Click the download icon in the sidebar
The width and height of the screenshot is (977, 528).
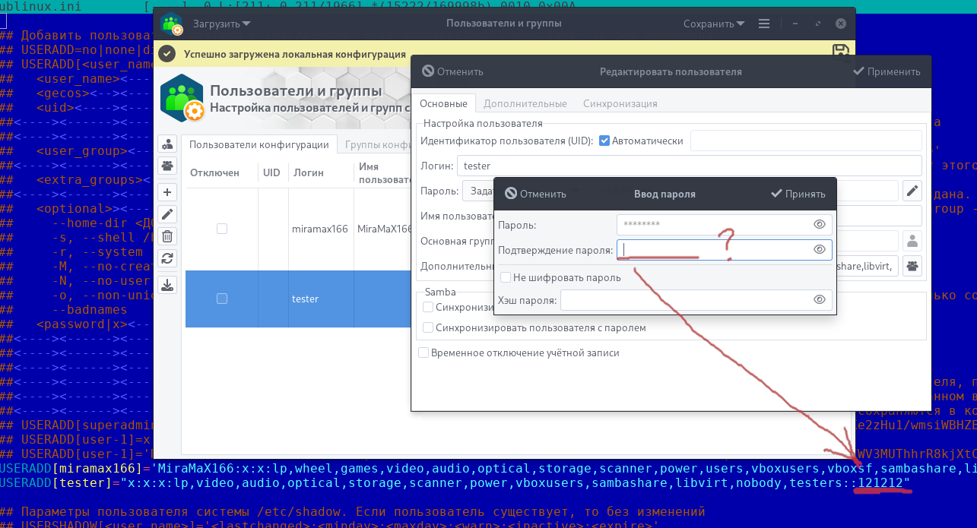tap(167, 285)
